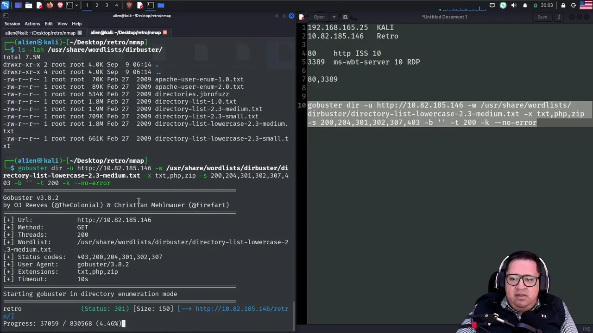Click the battery indicator in system tray

click(x=536, y=5)
